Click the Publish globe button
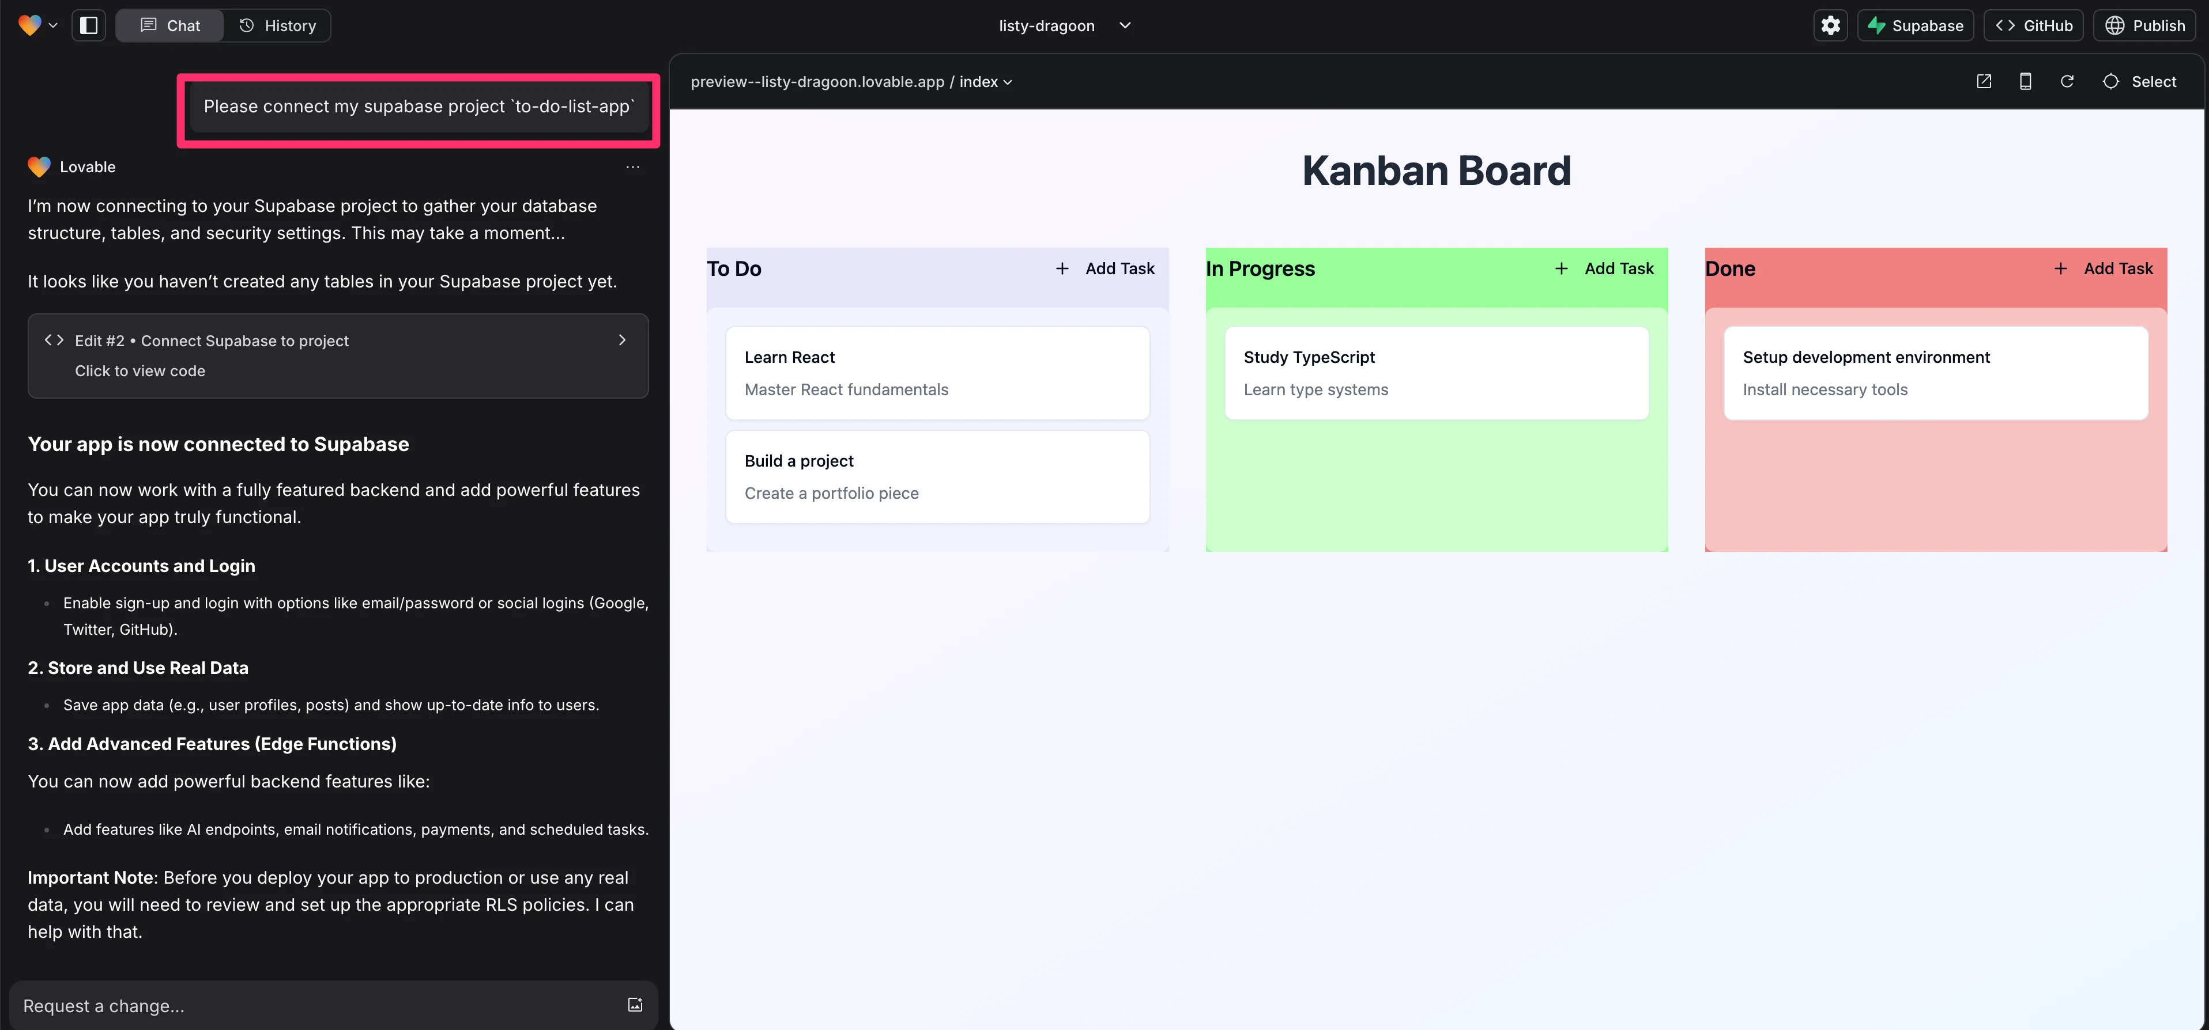This screenshot has width=2209, height=1030. 2144,26
